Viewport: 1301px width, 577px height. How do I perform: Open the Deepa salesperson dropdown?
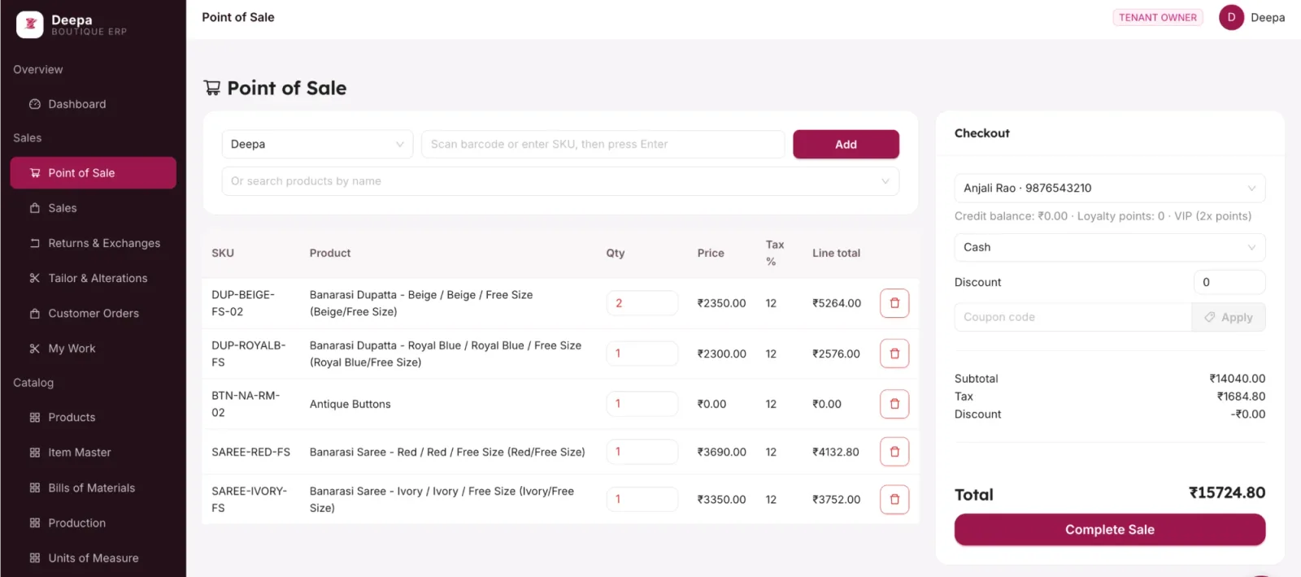point(317,144)
